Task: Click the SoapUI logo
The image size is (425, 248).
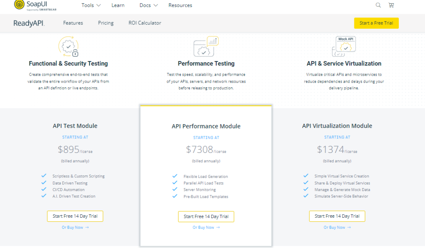Action: [35, 5]
